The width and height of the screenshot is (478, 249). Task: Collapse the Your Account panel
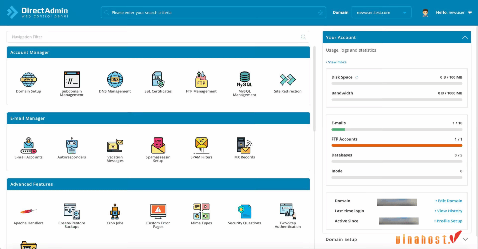465,37
